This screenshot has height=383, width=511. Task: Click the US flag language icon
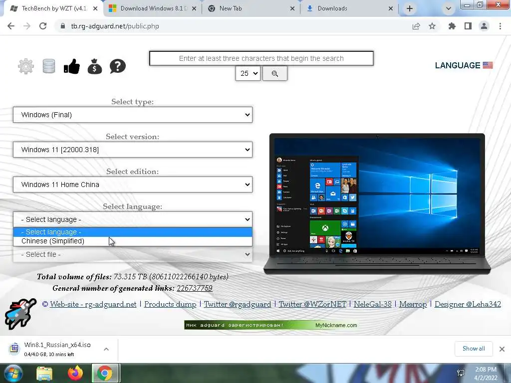[488, 65]
